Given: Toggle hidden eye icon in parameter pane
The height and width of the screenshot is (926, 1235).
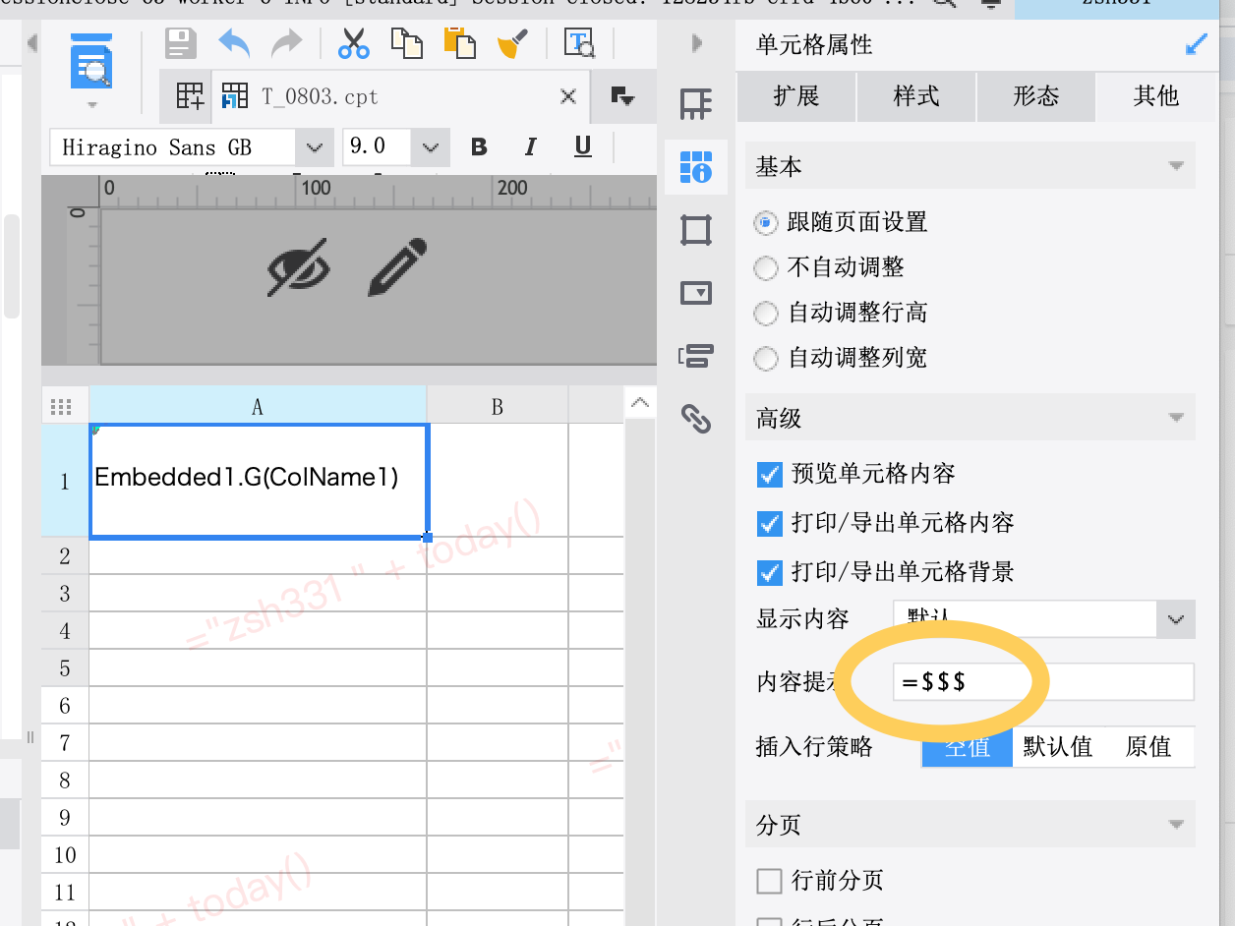Looking at the screenshot, I should [x=299, y=266].
